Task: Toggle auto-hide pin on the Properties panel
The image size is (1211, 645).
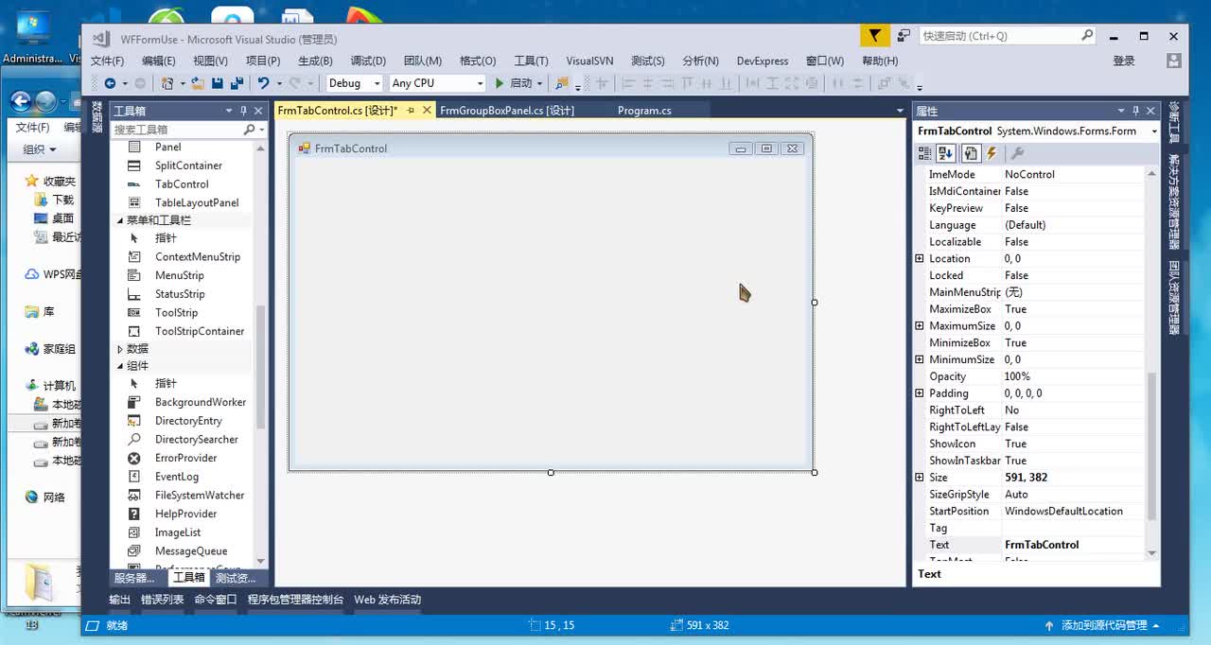Action: [x=1137, y=111]
